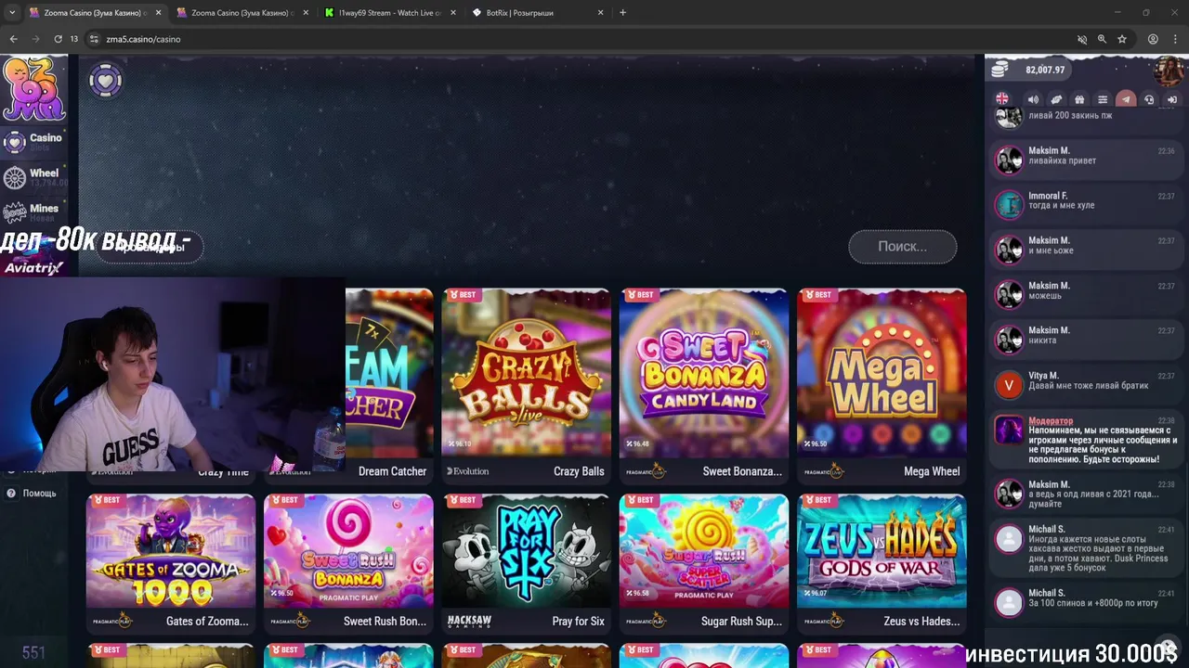This screenshot has height=668, width=1189.
Task: Launch the Mega Wheel game
Action: pos(882,373)
